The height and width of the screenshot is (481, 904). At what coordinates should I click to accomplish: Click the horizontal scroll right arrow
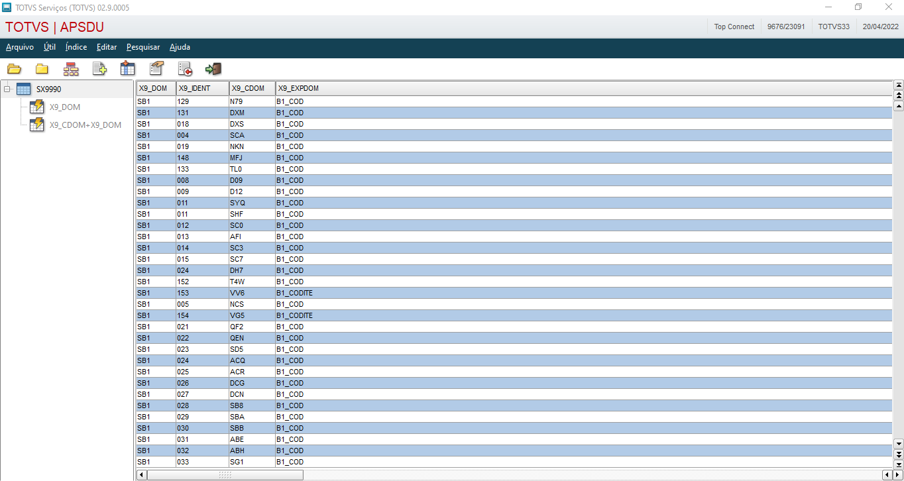(898, 475)
